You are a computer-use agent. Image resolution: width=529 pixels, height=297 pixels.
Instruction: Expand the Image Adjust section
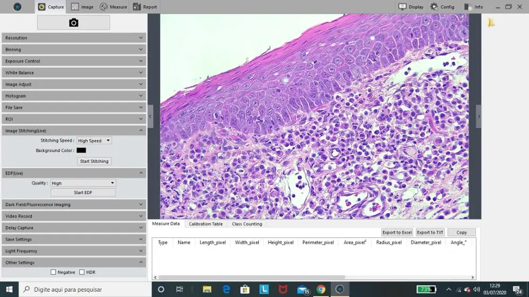pos(74,84)
